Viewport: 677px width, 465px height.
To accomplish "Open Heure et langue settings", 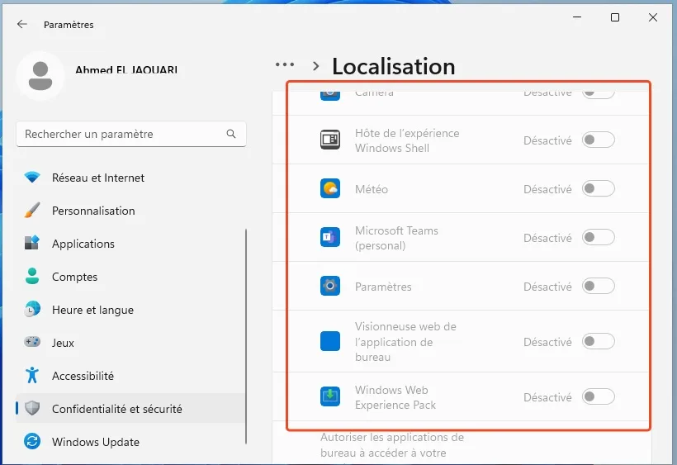I will (x=130, y=310).
